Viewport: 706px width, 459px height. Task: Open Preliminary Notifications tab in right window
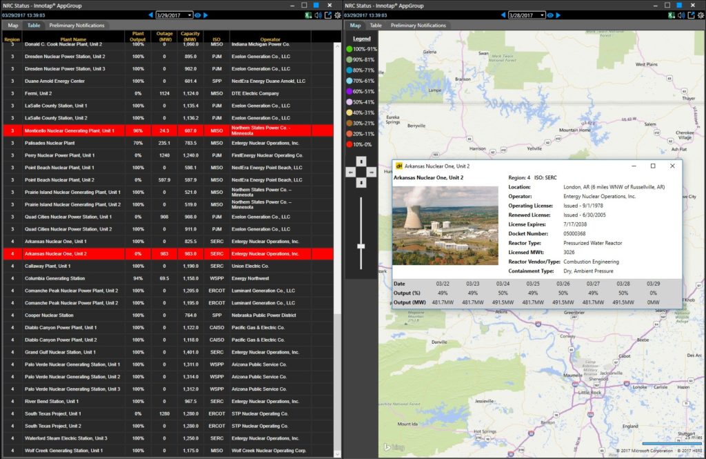(x=418, y=26)
